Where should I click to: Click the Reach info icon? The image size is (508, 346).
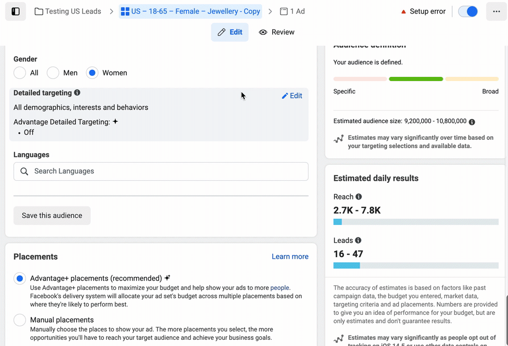[358, 197]
